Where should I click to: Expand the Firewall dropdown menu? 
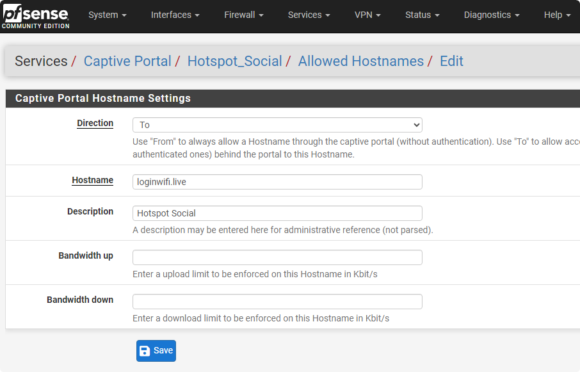(x=244, y=15)
